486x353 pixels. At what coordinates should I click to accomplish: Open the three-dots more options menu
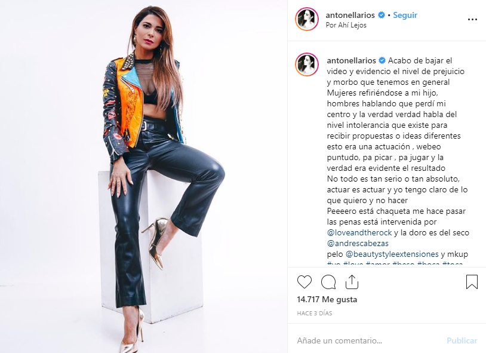coord(472,20)
